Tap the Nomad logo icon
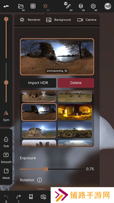 point(6,6)
